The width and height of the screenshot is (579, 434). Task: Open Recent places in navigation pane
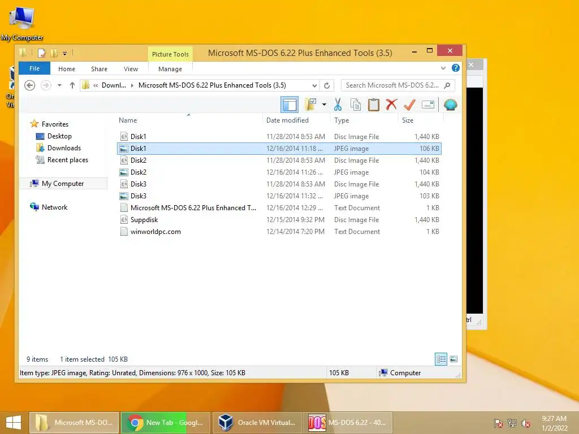coord(68,160)
